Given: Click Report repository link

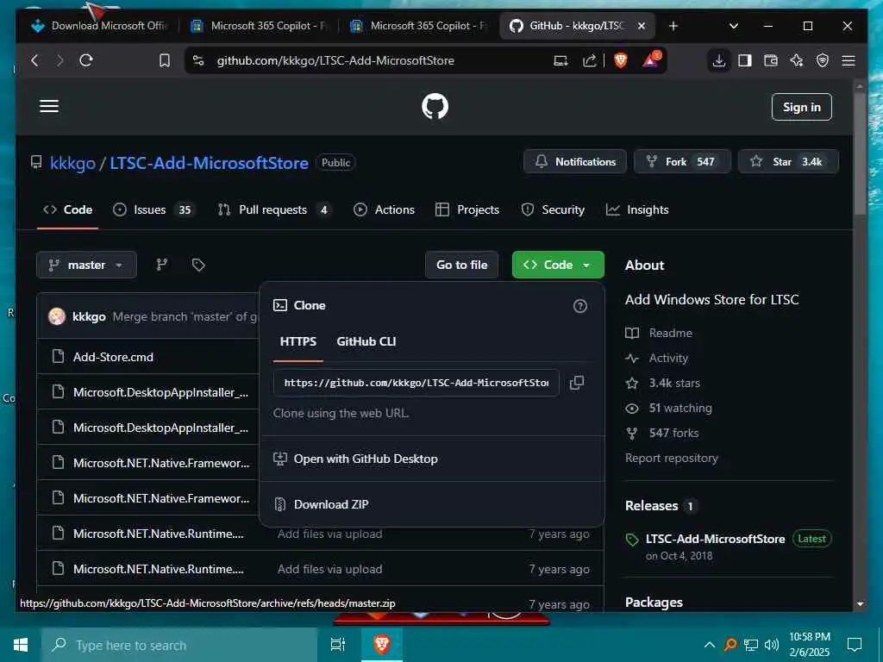Looking at the screenshot, I should pyautogui.click(x=671, y=458).
